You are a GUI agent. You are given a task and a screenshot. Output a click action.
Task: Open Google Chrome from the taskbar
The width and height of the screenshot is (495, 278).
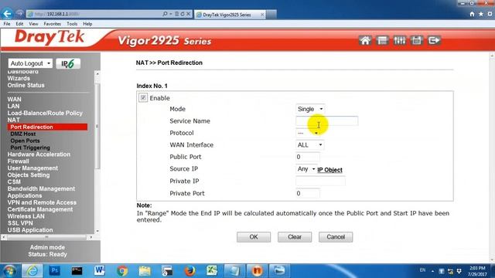(122, 271)
